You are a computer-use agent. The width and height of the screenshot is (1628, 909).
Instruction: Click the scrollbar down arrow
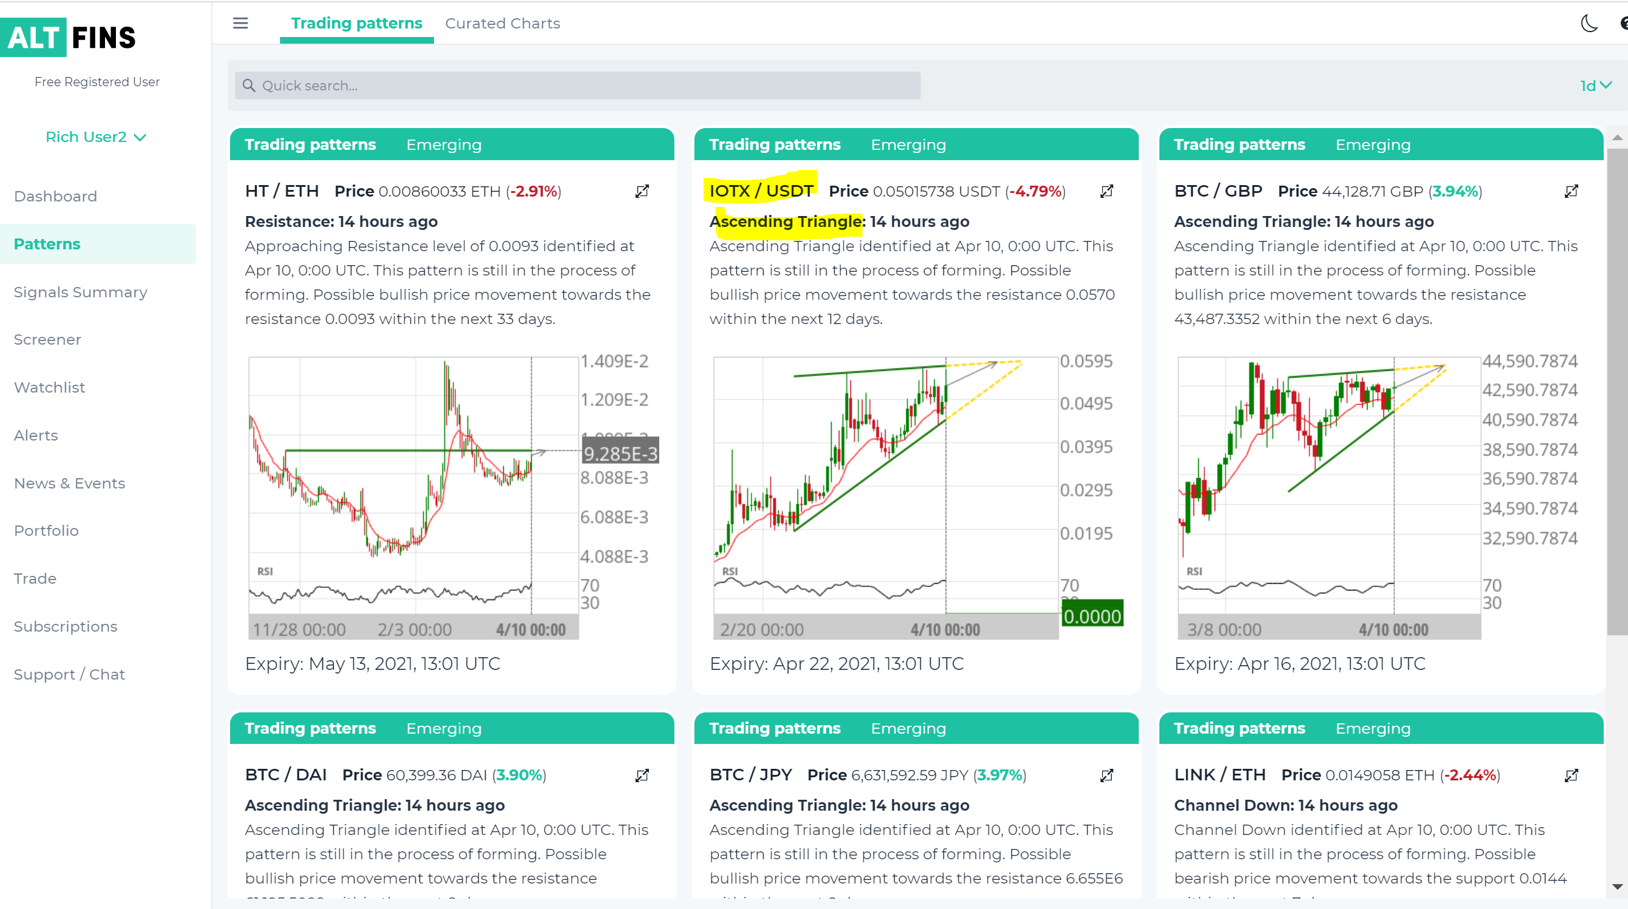pyautogui.click(x=1616, y=887)
